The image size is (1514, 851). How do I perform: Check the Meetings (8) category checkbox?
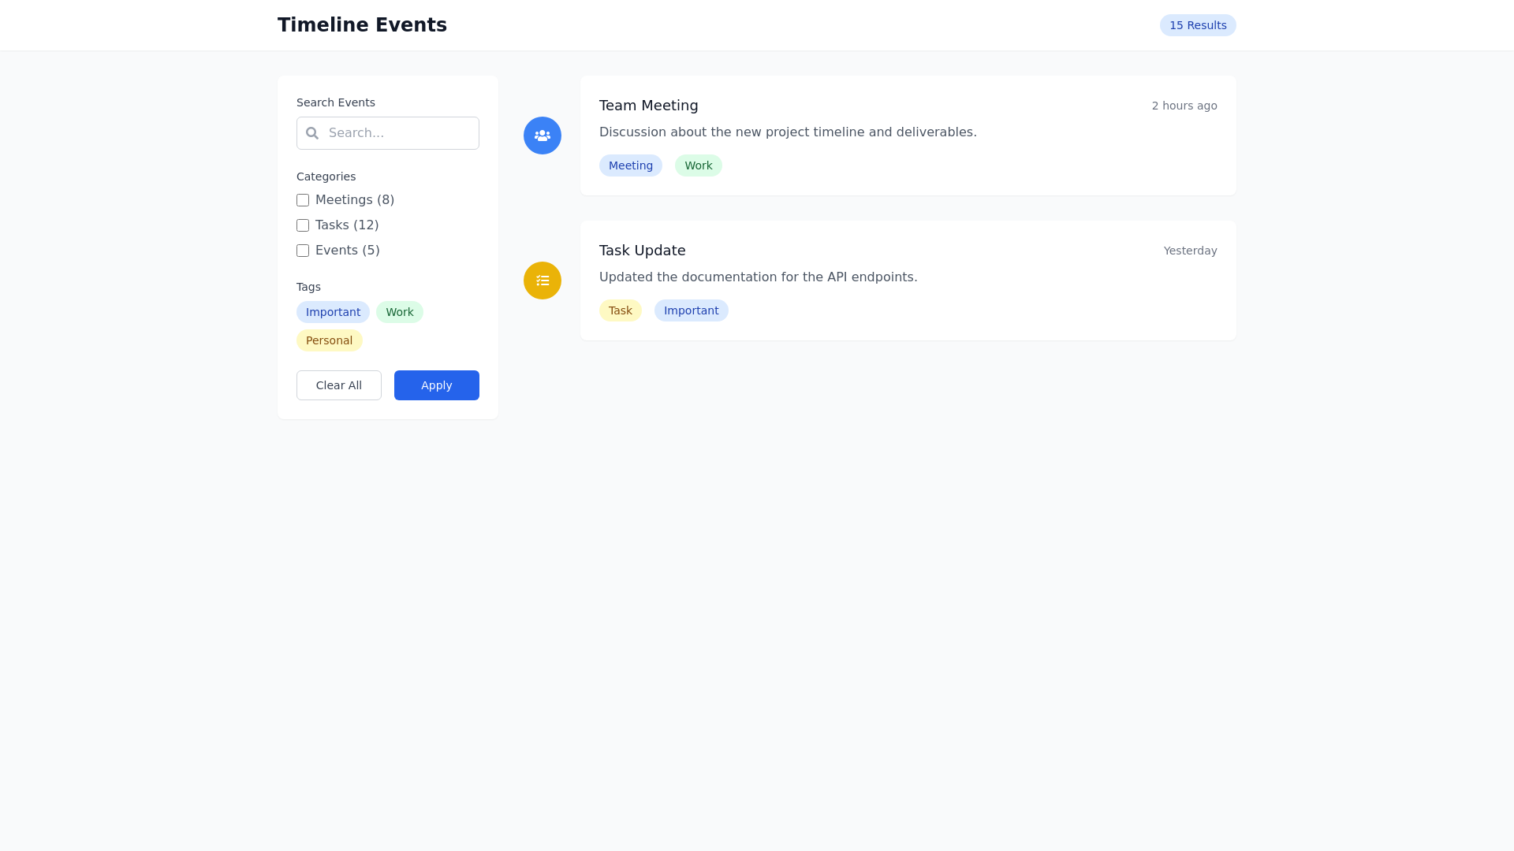[303, 200]
